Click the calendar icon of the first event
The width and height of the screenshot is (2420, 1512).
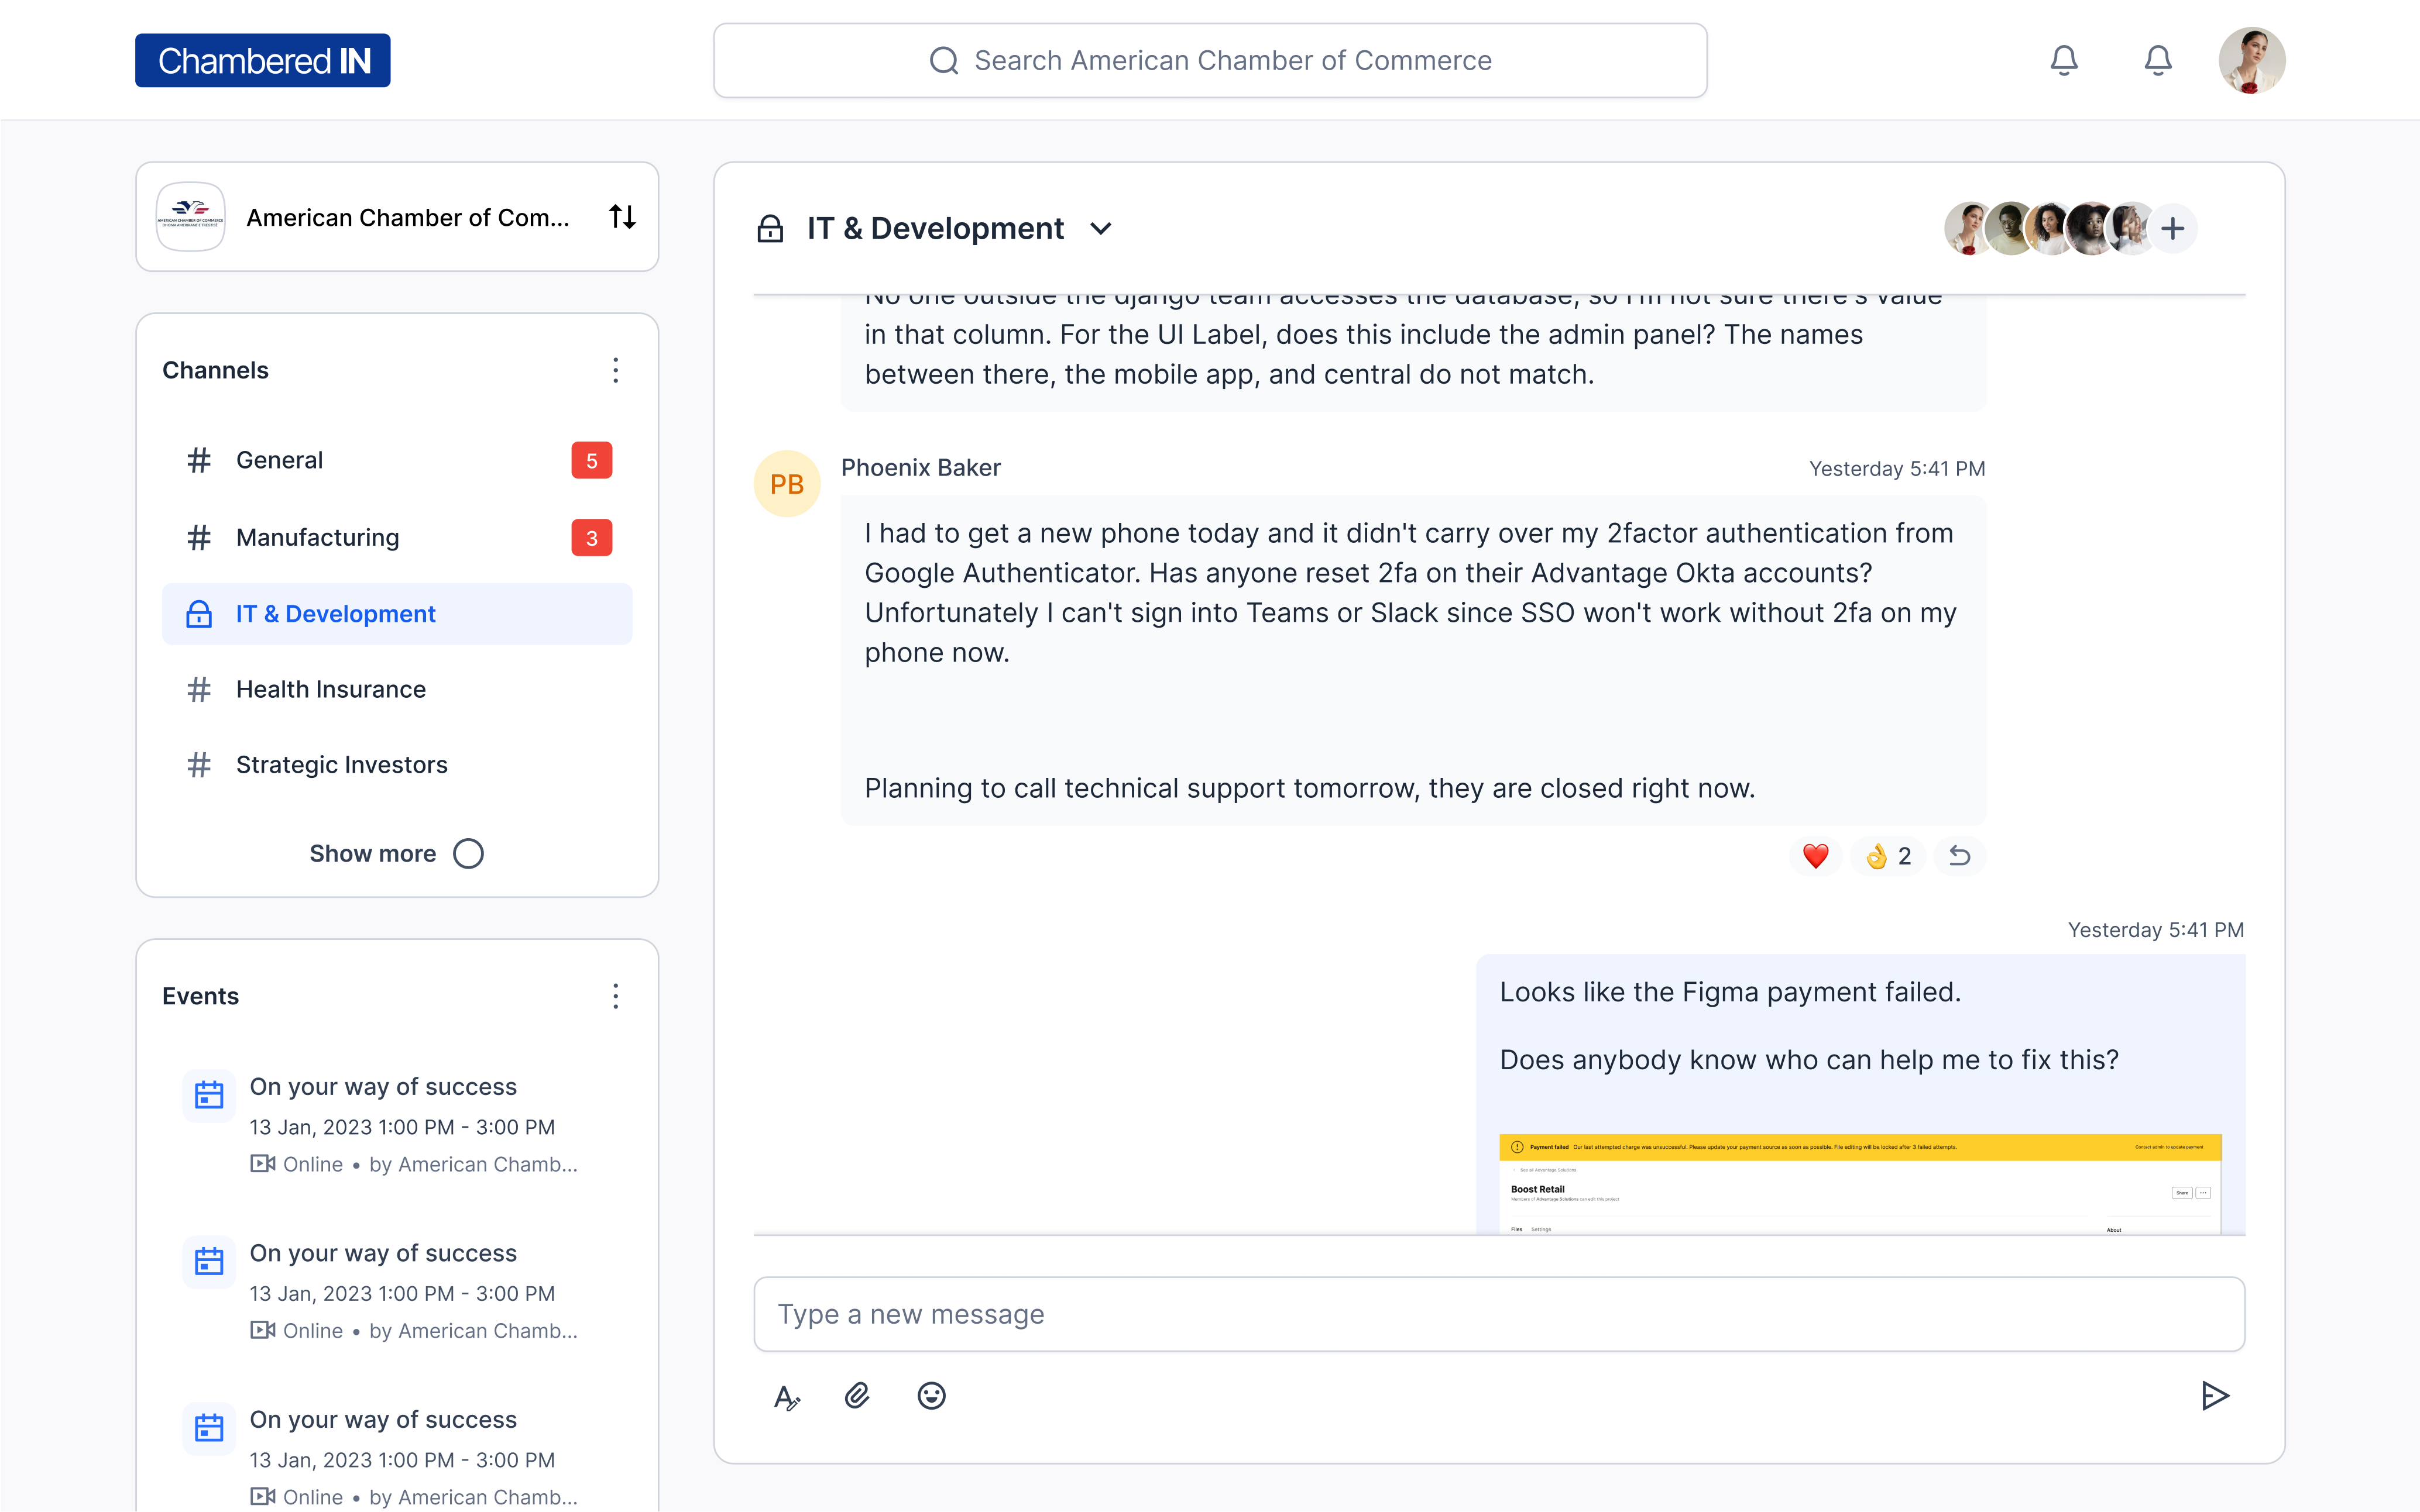pyautogui.click(x=208, y=1095)
